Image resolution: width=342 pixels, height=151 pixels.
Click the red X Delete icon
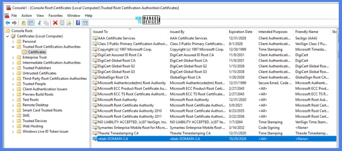pos(55,23)
